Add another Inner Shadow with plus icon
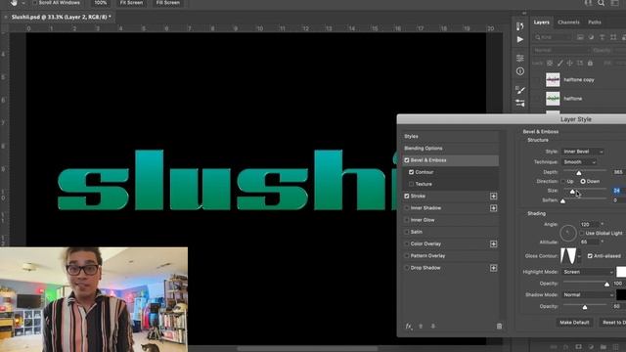The width and height of the screenshot is (626, 352). point(493,208)
